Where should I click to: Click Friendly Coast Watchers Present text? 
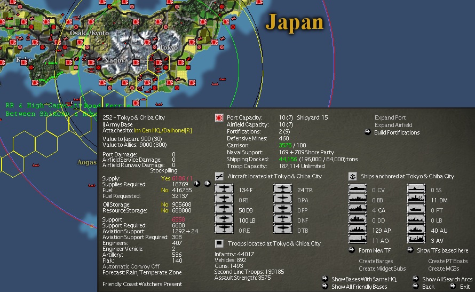click(x=142, y=284)
